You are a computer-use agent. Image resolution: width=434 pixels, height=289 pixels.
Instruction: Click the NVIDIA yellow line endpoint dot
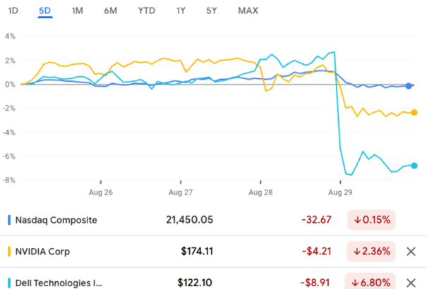click(414, 113)
